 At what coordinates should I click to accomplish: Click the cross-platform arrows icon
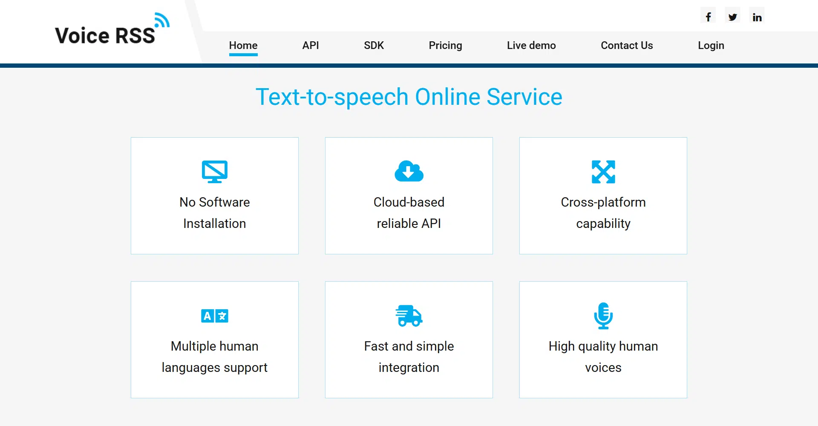pyautogui.click(x=603, y=172)
